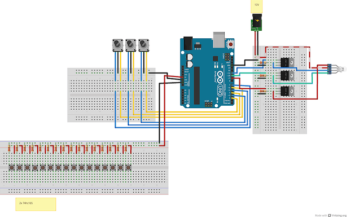
Task: Click the leftmost push button in the row
Action: pos(12,167)
